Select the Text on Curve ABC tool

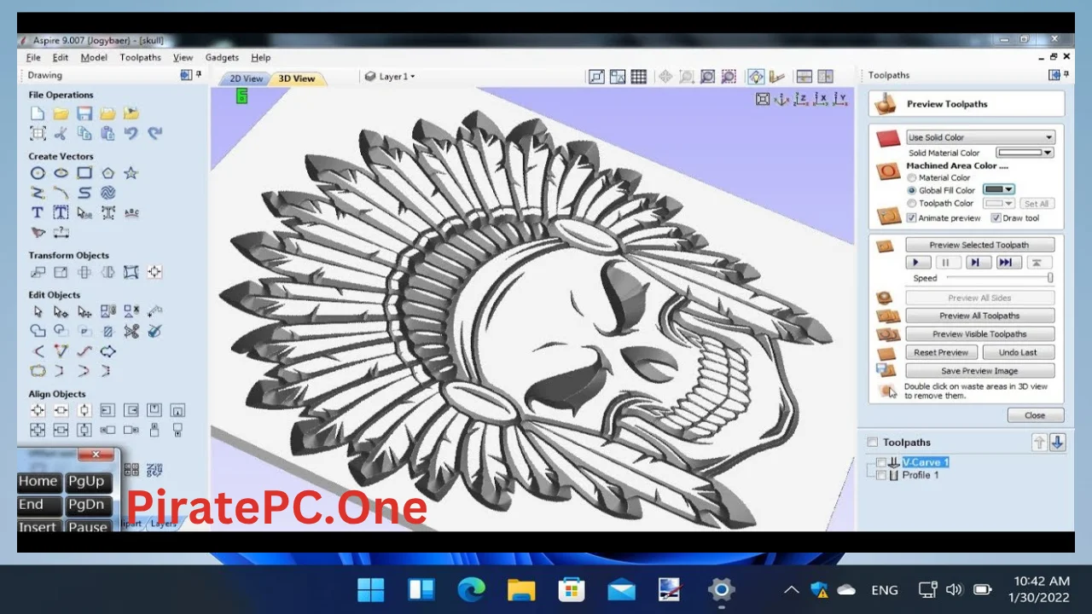131,212
